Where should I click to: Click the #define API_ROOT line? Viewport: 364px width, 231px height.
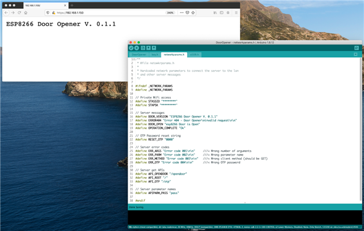[x=151, y=178]
